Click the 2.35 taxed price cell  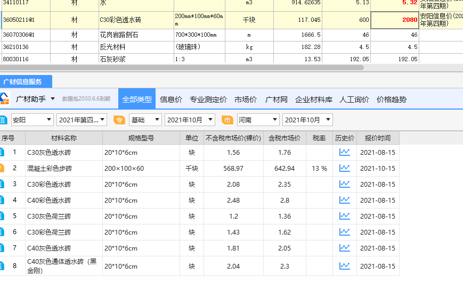[285, 184]
